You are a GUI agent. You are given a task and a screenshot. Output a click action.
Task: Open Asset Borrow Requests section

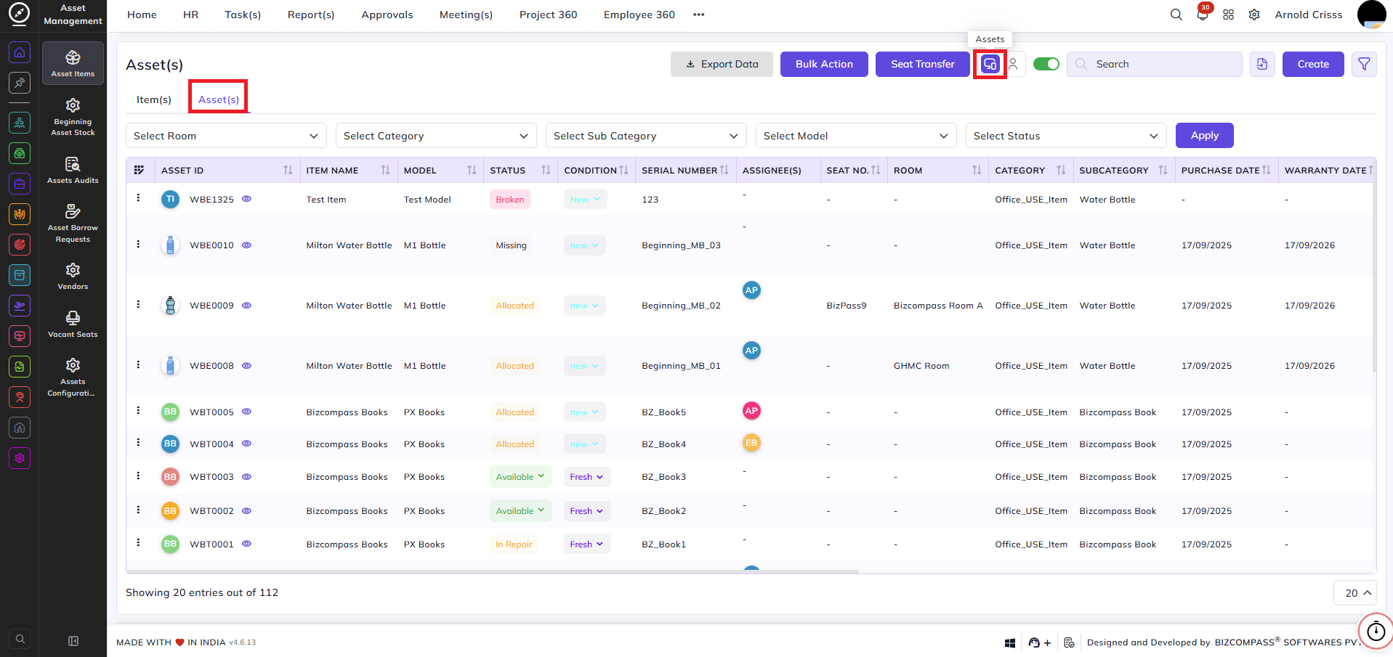point(73,223)
